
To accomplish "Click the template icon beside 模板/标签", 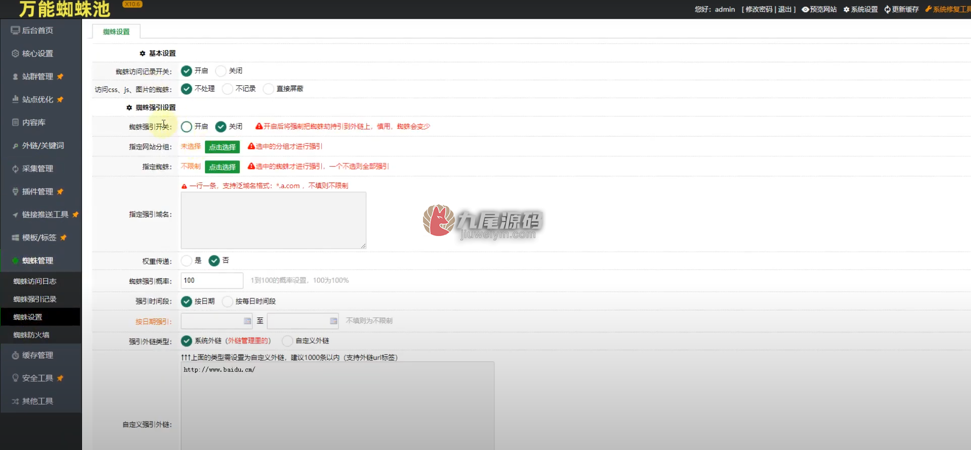I will (15, 238).
